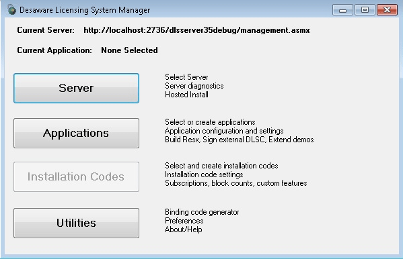
Task: Click the 'None Selected' application text
Action: coord(129,50)
